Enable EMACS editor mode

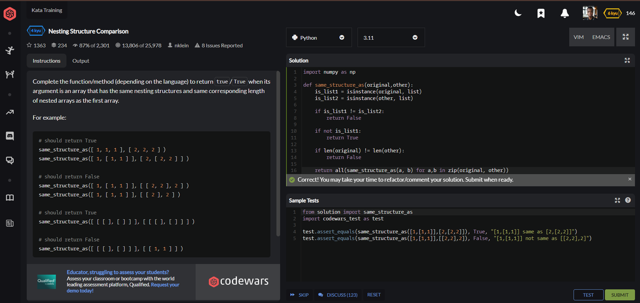pos(601,37)
